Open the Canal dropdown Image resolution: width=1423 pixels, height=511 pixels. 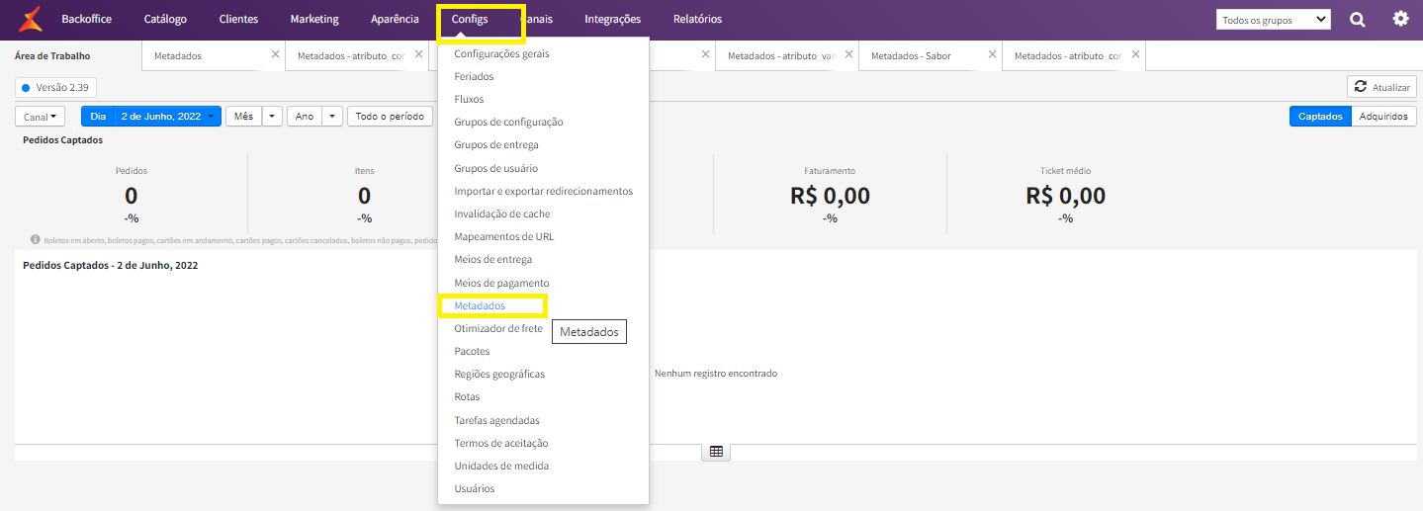pyautogui.click(x=40, y=117)
